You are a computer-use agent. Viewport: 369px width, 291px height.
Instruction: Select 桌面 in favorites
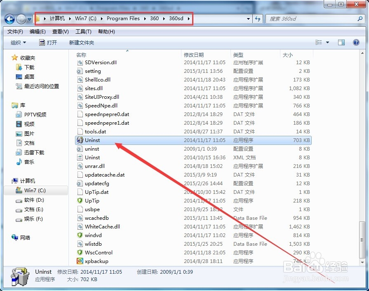click(25, 77)
